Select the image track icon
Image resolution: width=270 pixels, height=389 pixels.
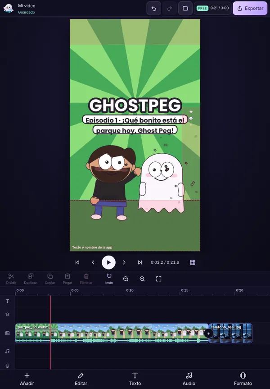[8, 333]
